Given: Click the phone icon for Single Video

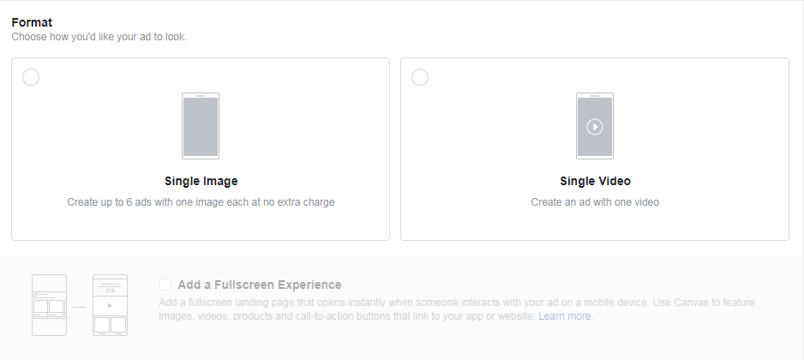Looking at the screenshot, I should coord(595,125).
